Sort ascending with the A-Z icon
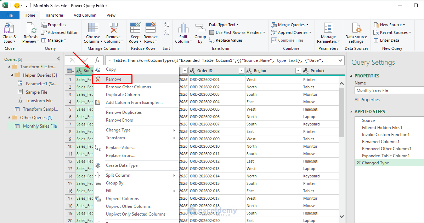This screenshot has width=424, height=223. pyautogui.click(x=166, y=24)
